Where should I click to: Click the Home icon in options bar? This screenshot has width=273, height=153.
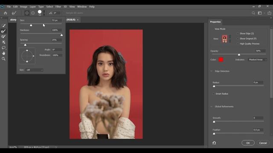(x=6, y=13)
